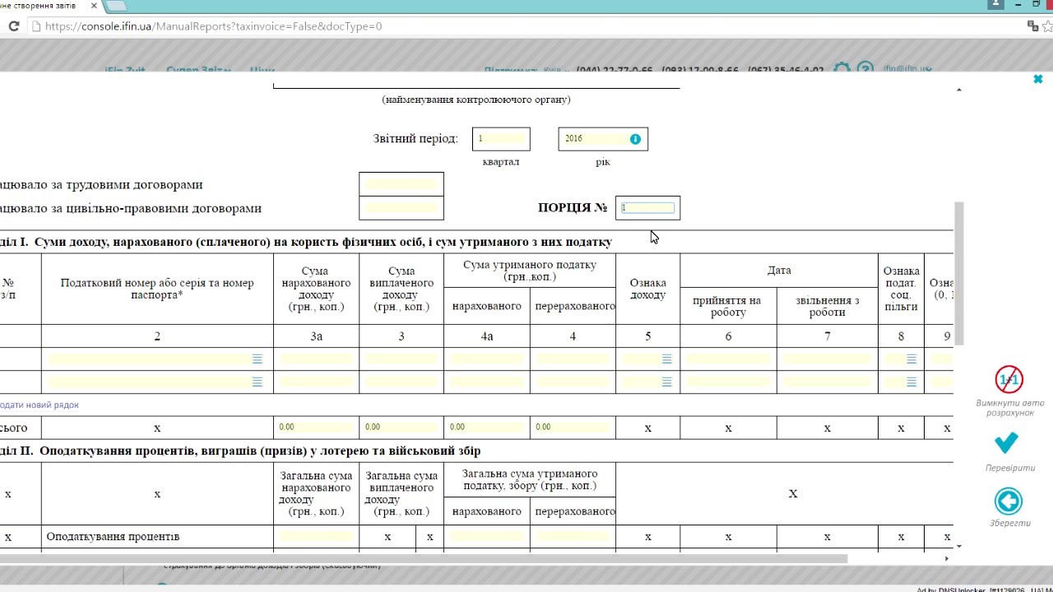Image resolution: width=1053 pixels, height=592 pixels.
Task: Reload the page with the refresh icon
Action: click(13, 26)
